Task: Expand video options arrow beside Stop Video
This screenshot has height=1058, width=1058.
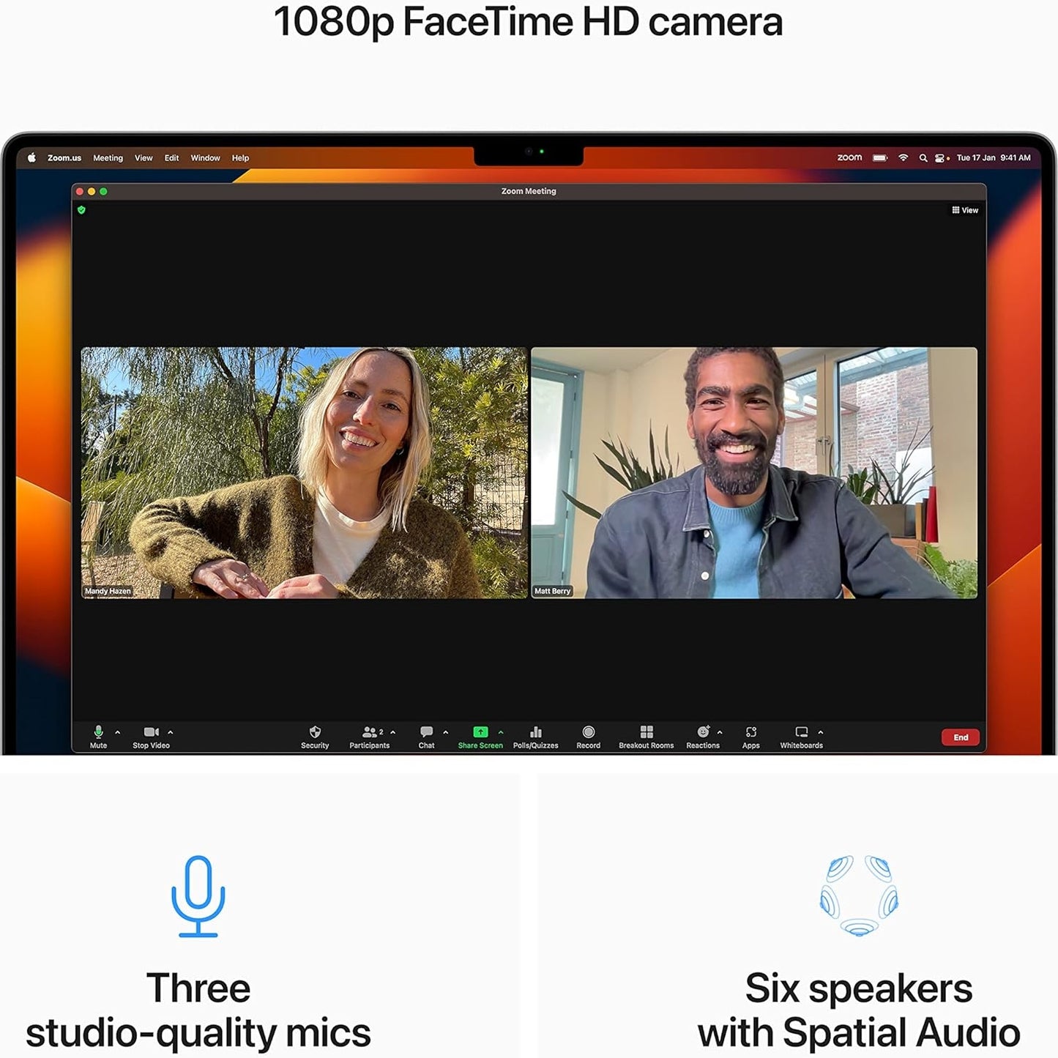Action: click(171, 732)
